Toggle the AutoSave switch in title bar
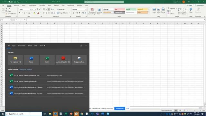The height and width of the screenshot is (116, 206). (11, 2)
